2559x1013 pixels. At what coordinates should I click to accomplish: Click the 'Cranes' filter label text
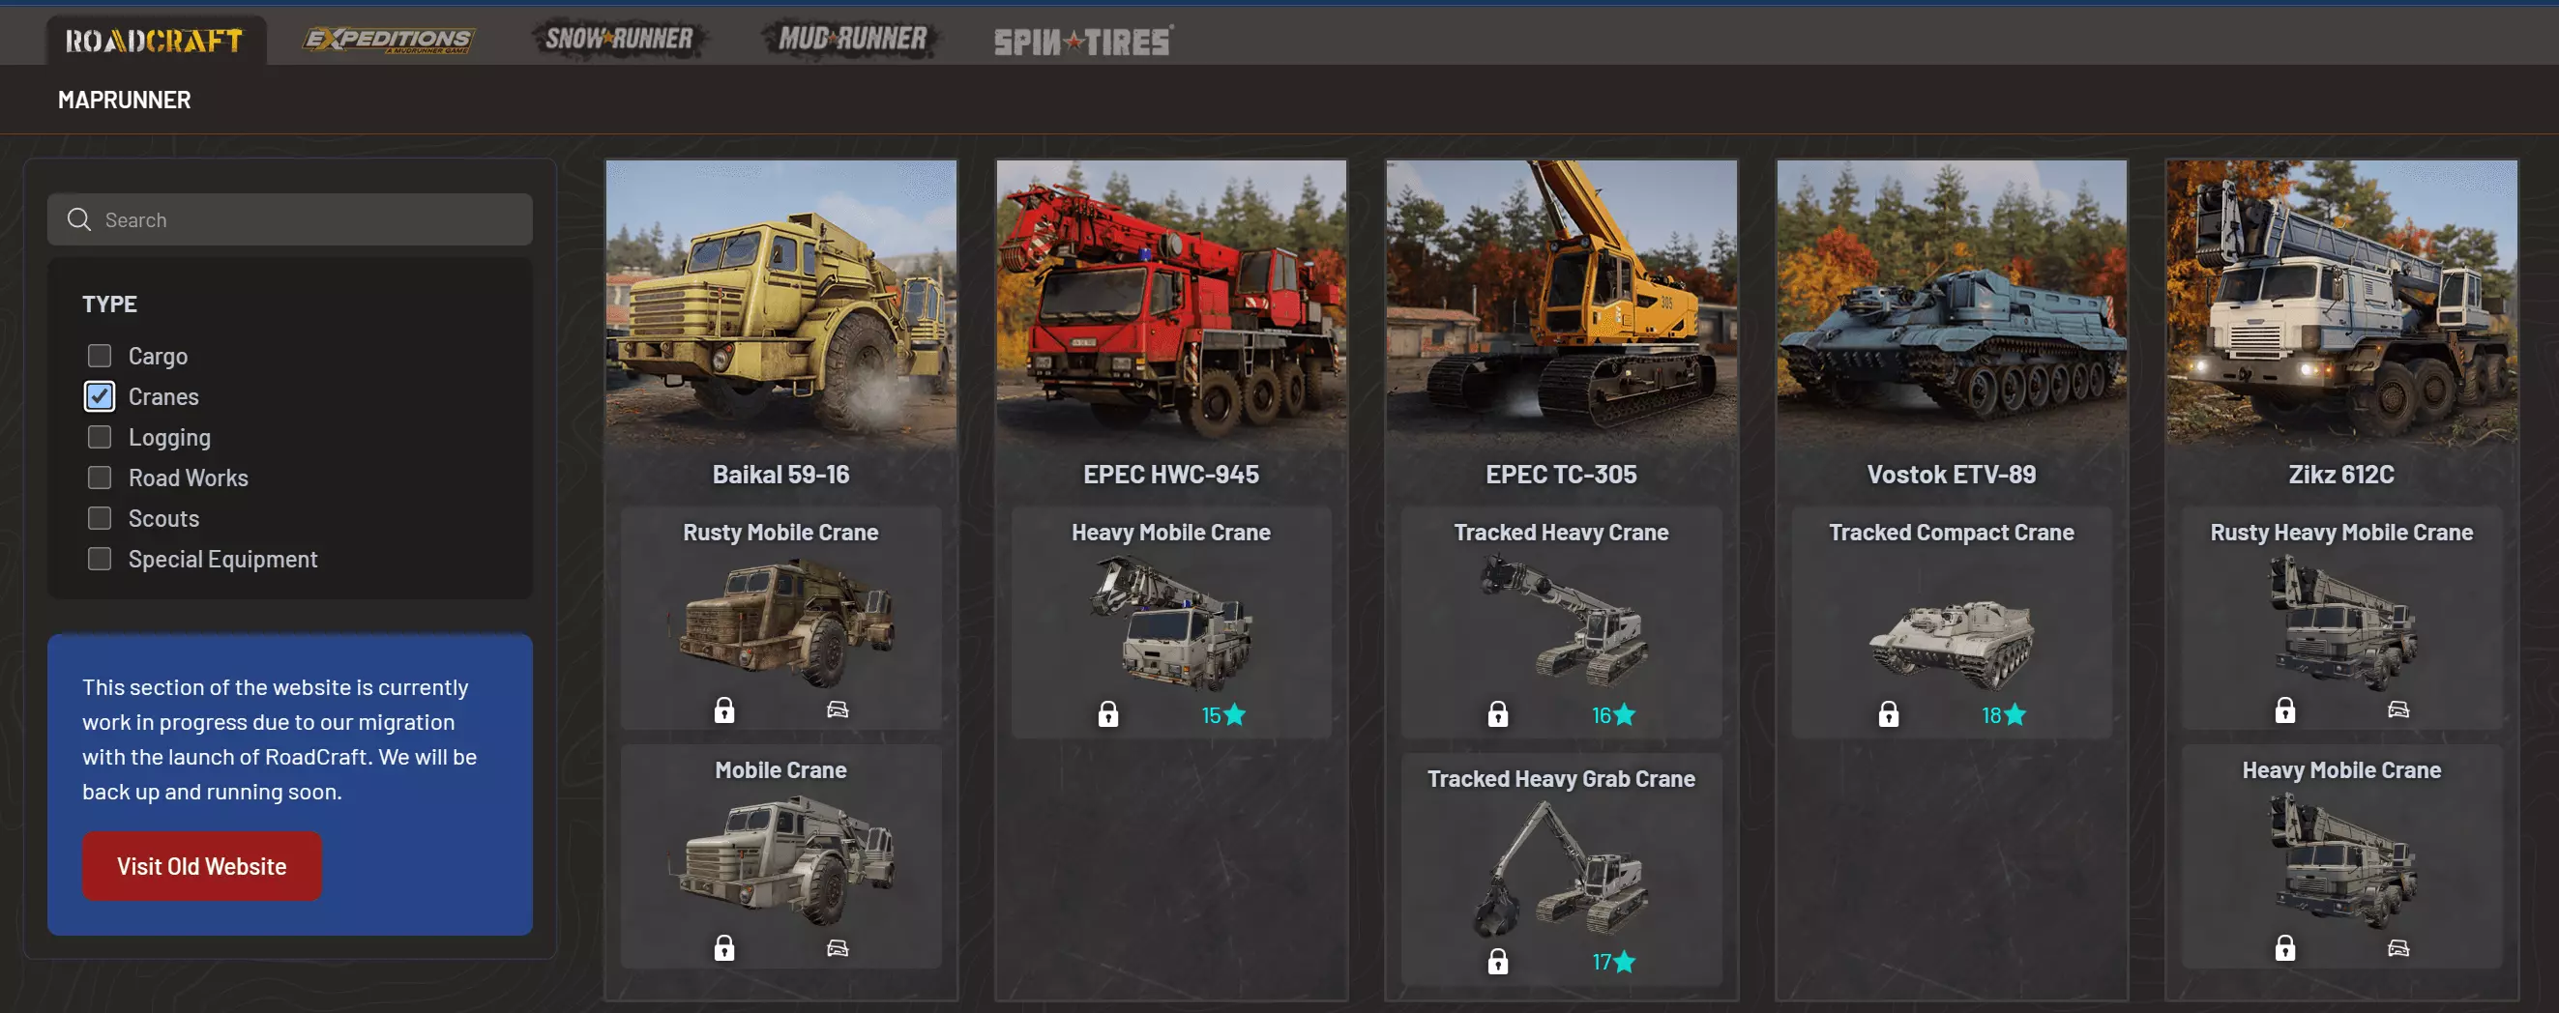(x=163, y=397)
